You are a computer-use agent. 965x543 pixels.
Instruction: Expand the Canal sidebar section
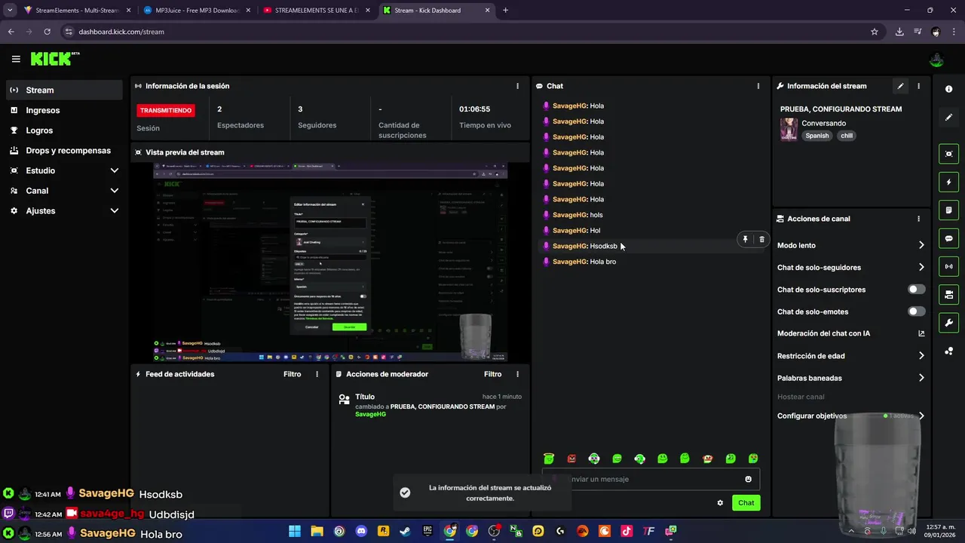click(x=64, y=191)
